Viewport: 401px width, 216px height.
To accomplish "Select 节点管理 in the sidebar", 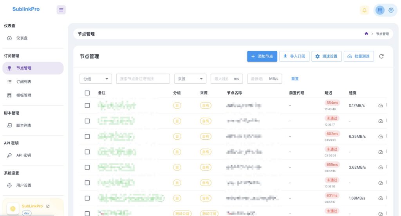I will coord(33,68).
